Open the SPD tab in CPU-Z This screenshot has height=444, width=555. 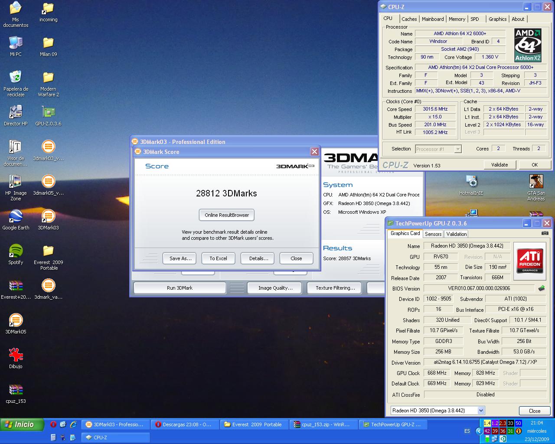[475, 19]
